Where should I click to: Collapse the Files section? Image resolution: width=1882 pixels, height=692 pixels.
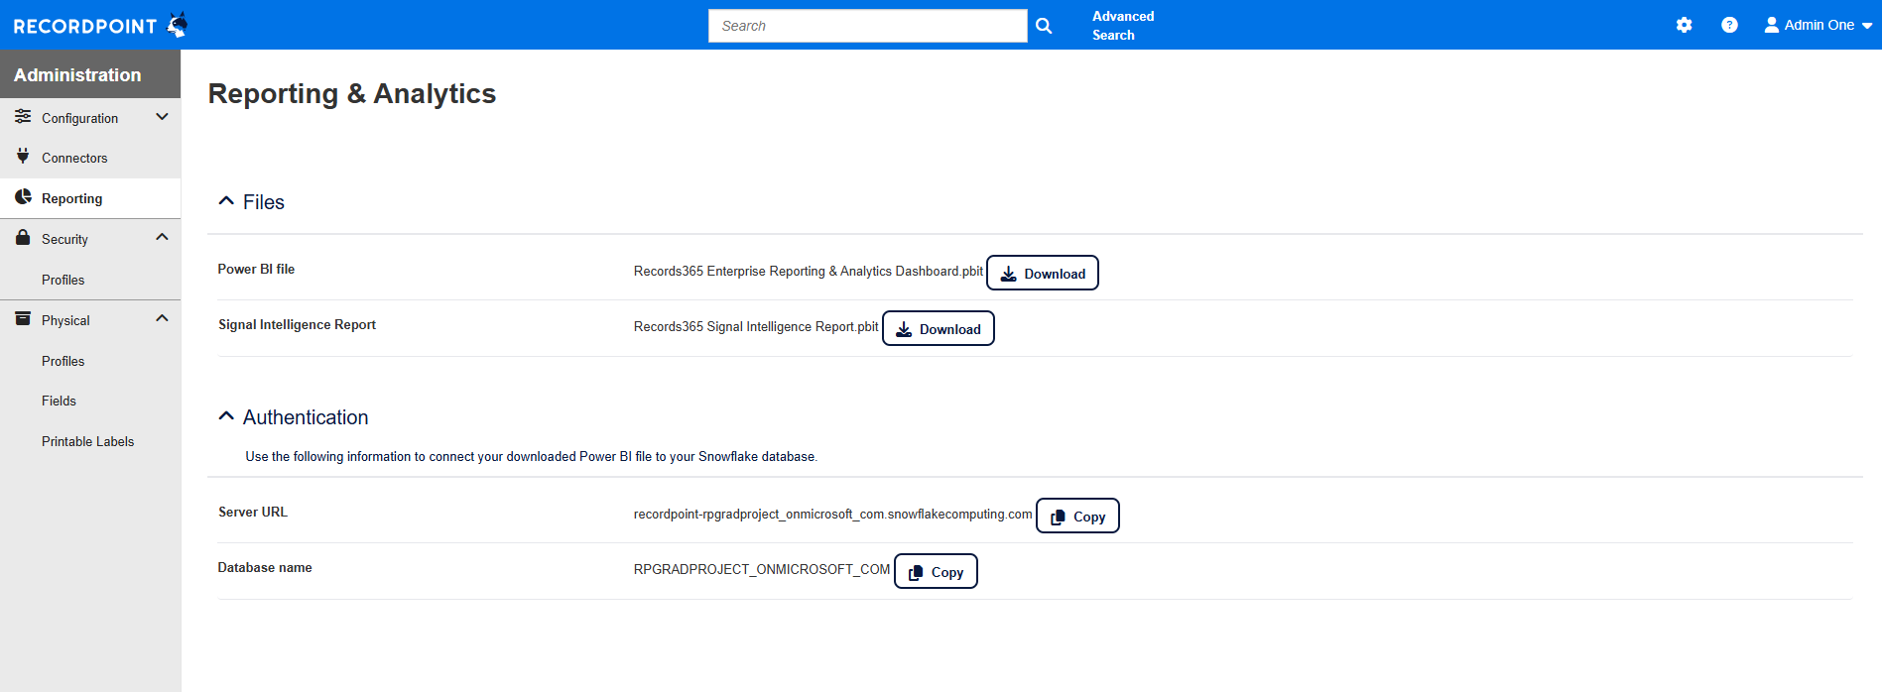[x=226, y=201]
